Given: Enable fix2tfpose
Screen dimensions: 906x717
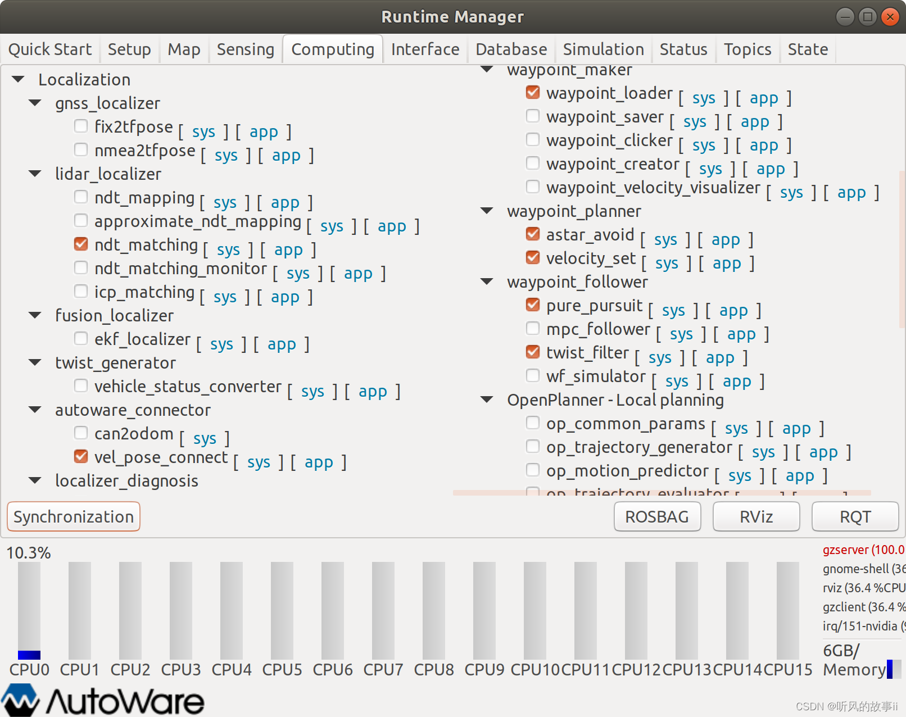Looking at the screenshot, I should coord(81,125).
